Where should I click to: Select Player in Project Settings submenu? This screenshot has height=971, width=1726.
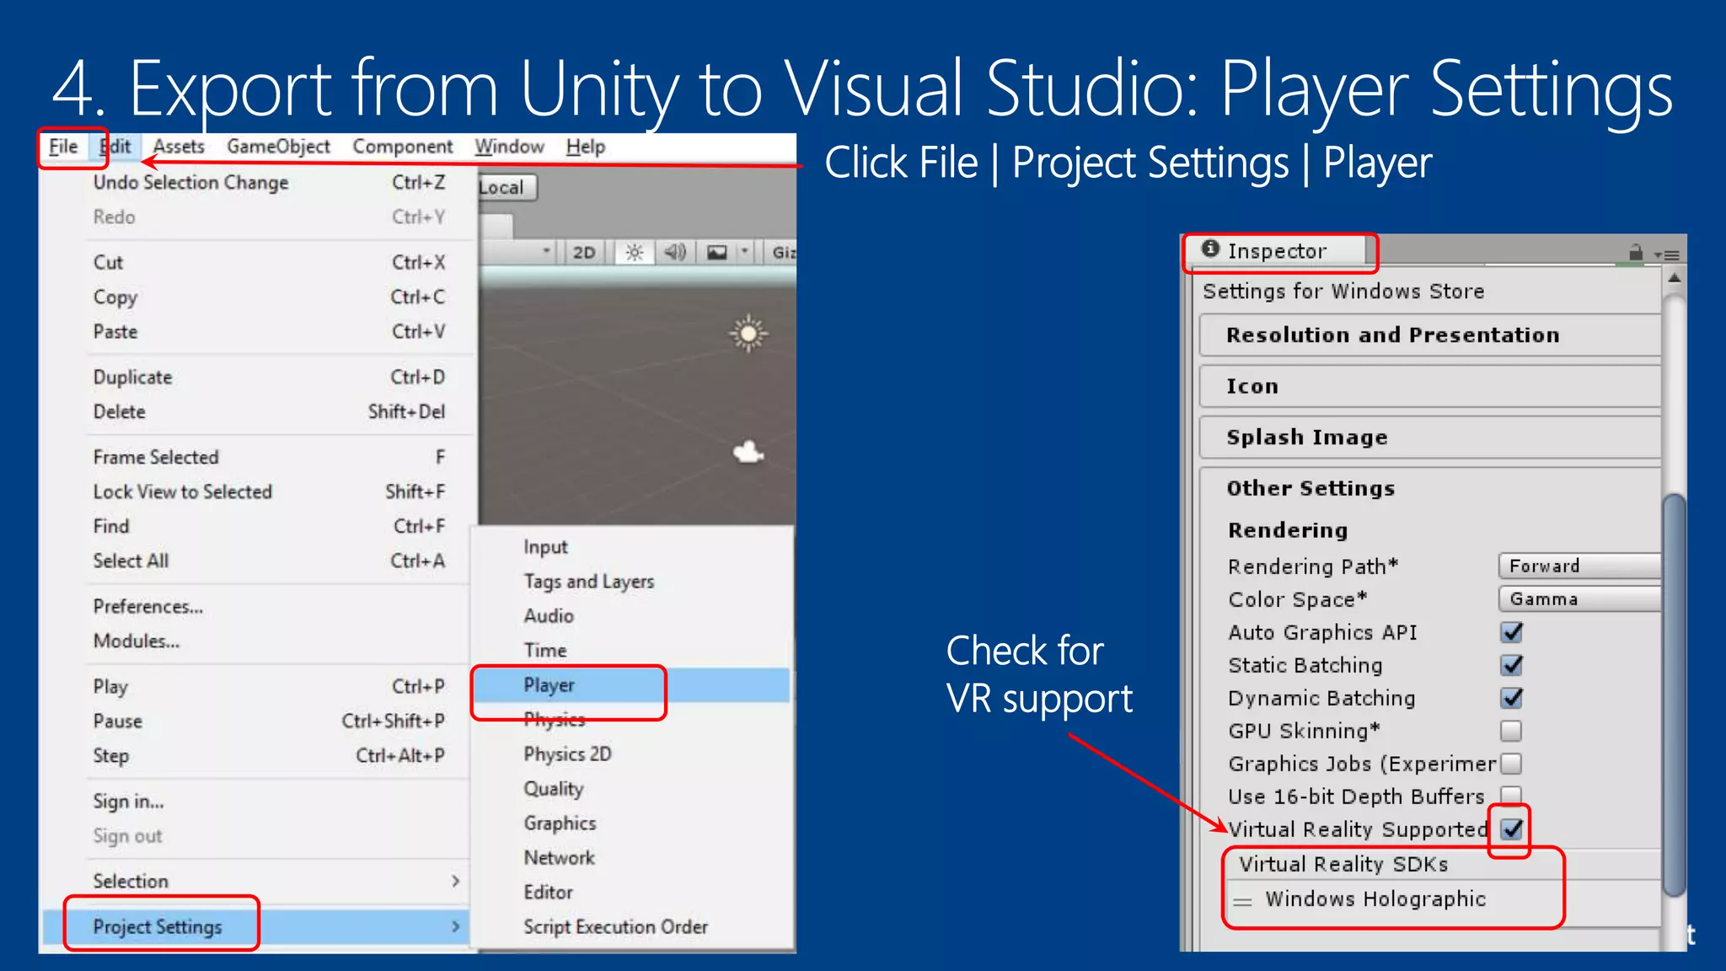(632, 685)
